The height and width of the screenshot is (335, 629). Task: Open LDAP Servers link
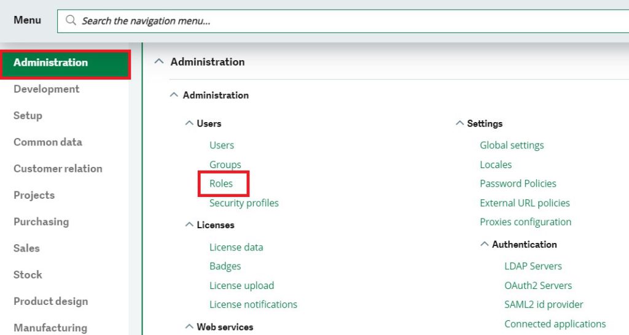tap(533, 266)
